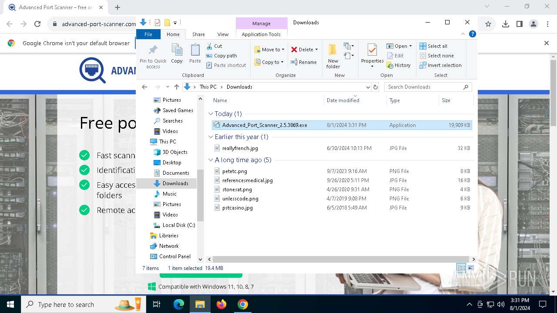Open Microsoft Edge from taskbar
557x313 pixels.
(179, 304)
